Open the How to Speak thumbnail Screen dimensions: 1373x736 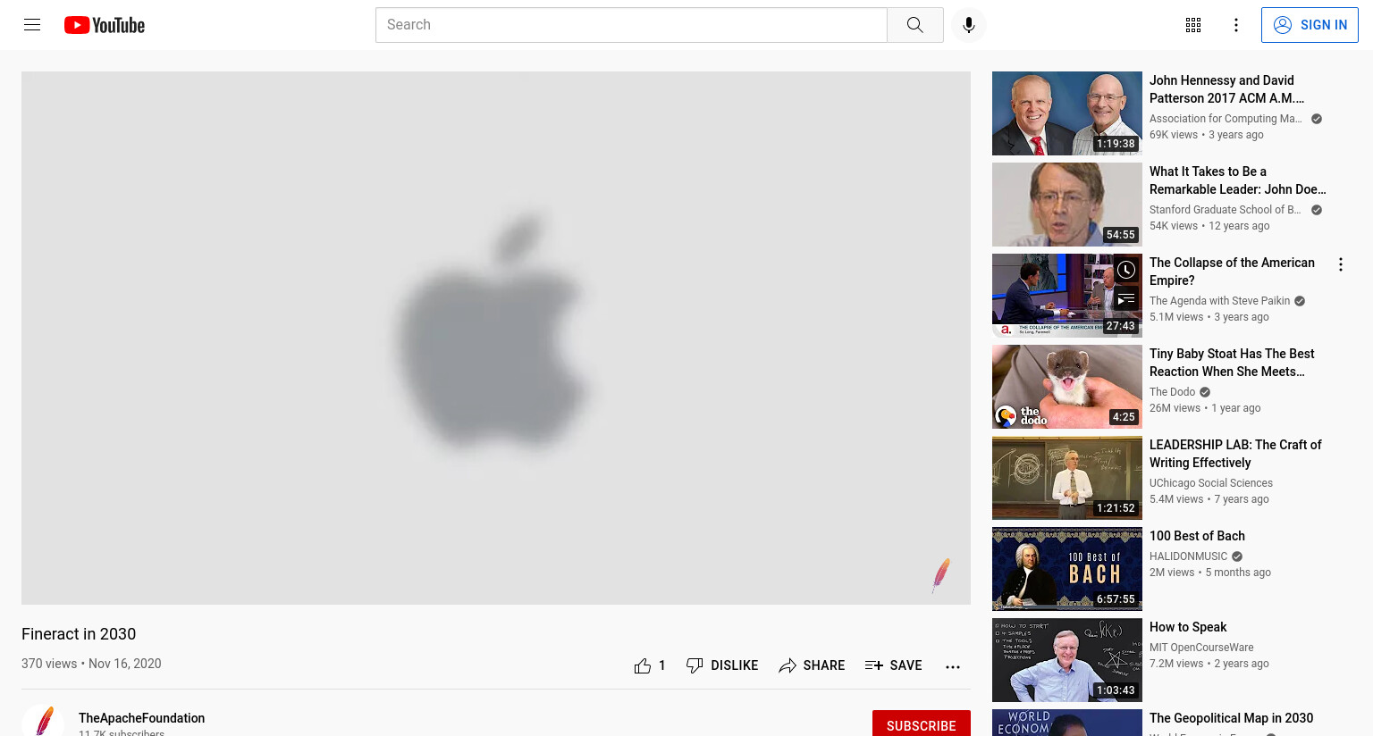tap(1067, 660)
